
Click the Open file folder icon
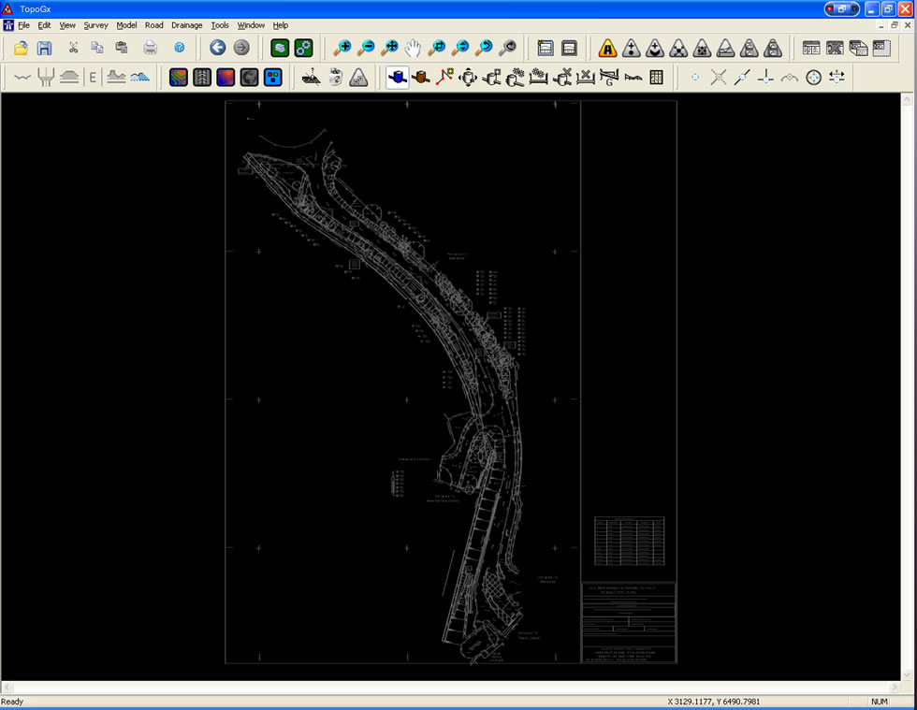click(x=21, y=48)
